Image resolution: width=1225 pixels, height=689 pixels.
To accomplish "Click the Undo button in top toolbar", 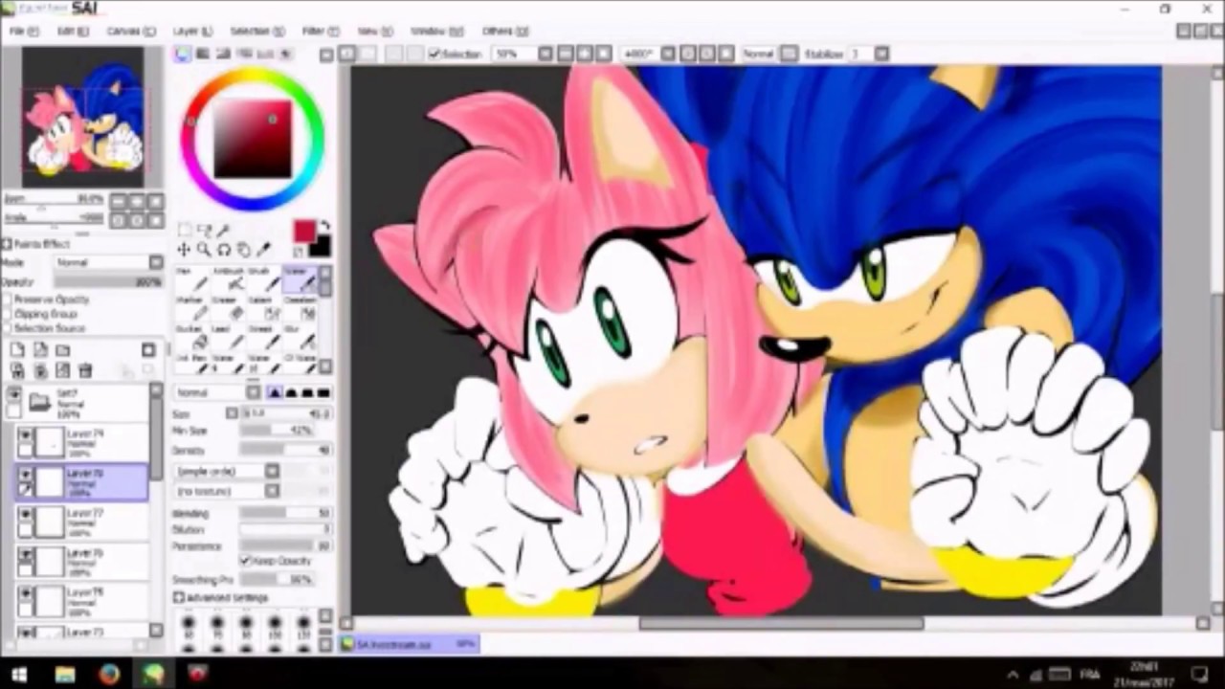I will coord(347,55).
